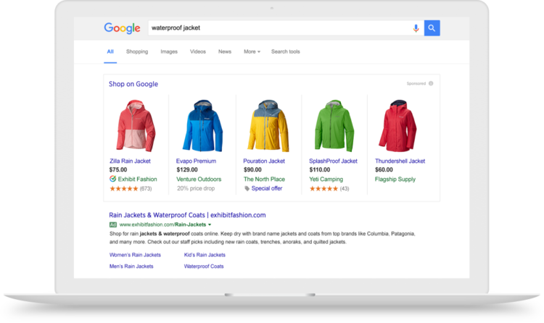Viewport: 544px width, 323px height.
Task: Start voice search with microphone icon
Action: (416, 28)
